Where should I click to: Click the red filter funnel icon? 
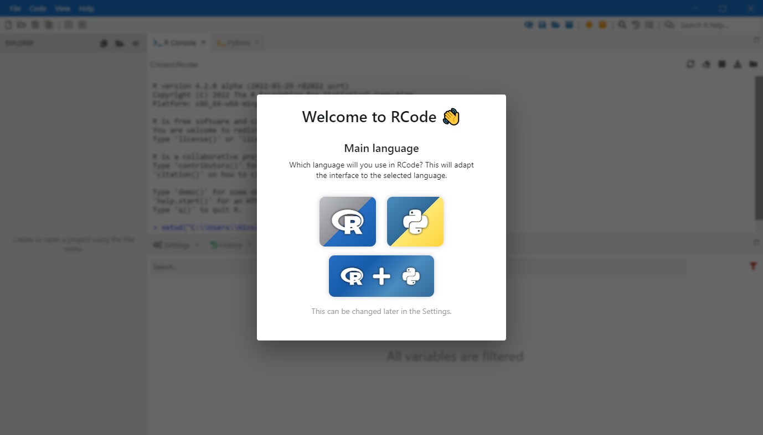753,266
